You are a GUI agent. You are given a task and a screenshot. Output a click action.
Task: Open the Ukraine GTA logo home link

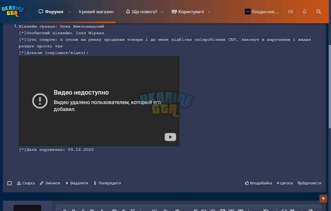(13, 11)
